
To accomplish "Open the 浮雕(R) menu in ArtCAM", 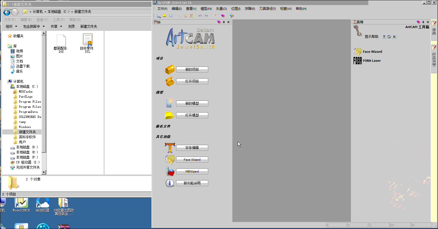I will point(250,9).
